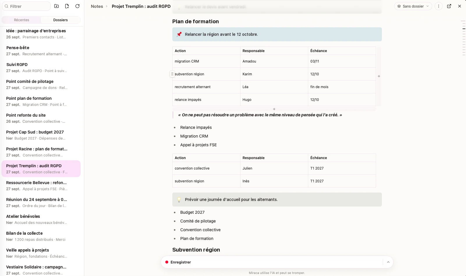Viewport: 466px width, 276px height.
Task: Expand the recording bar with the chevron
Action: (x=388, y=262)
